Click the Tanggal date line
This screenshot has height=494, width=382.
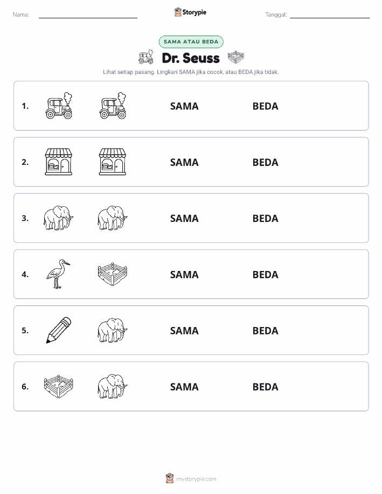(330, 15)
